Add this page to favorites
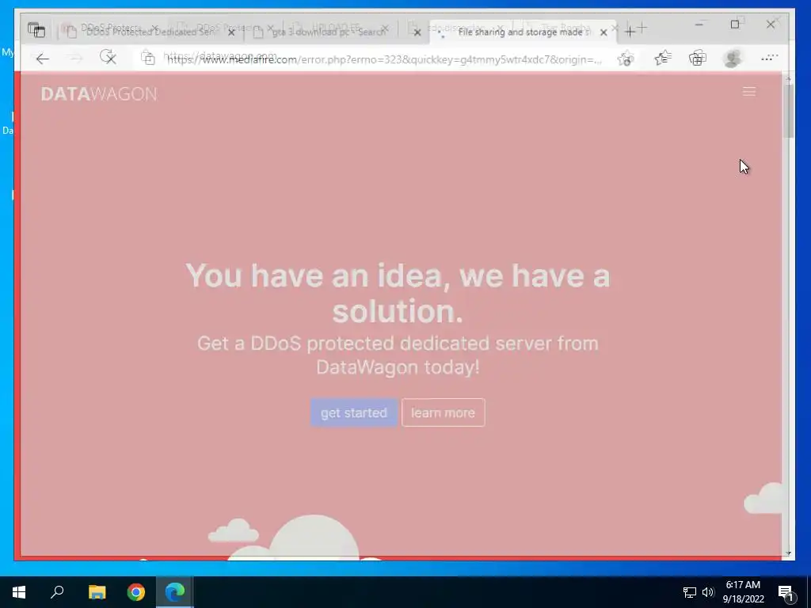 coord(626,59)
